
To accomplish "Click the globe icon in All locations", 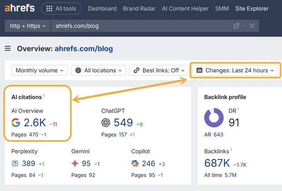I will coord(78,70).
